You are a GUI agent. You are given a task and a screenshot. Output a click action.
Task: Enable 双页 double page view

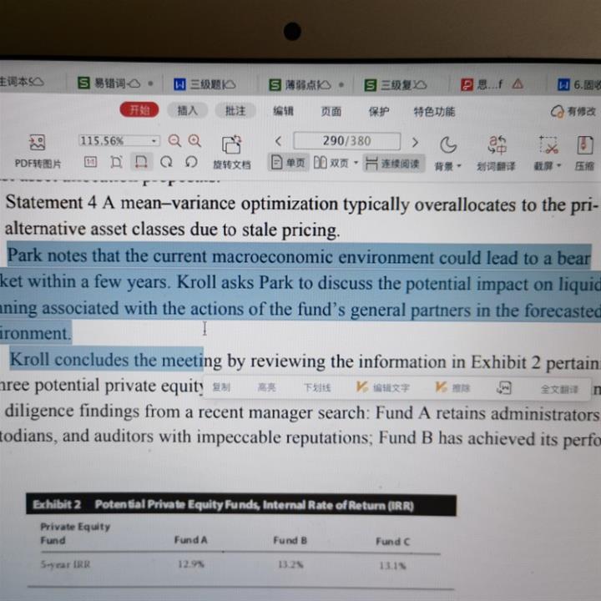click(331, 163)
